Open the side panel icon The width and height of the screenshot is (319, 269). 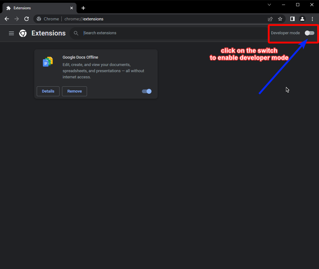[x=292, y=19]
